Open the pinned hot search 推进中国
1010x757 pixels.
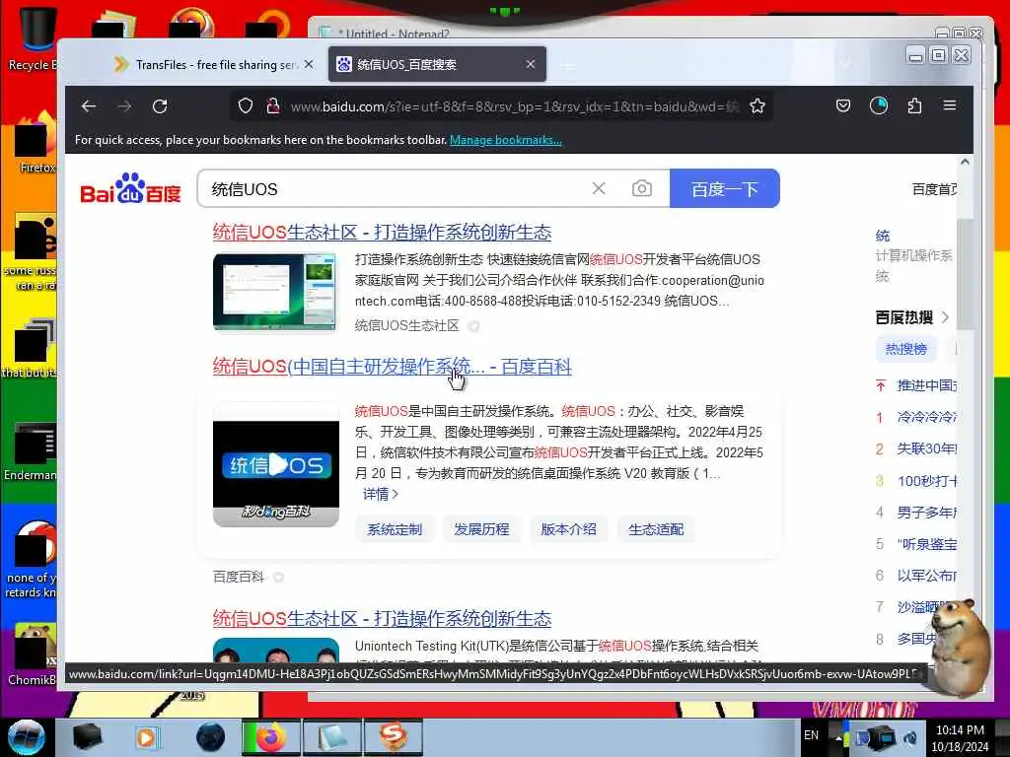coord(926,385)
